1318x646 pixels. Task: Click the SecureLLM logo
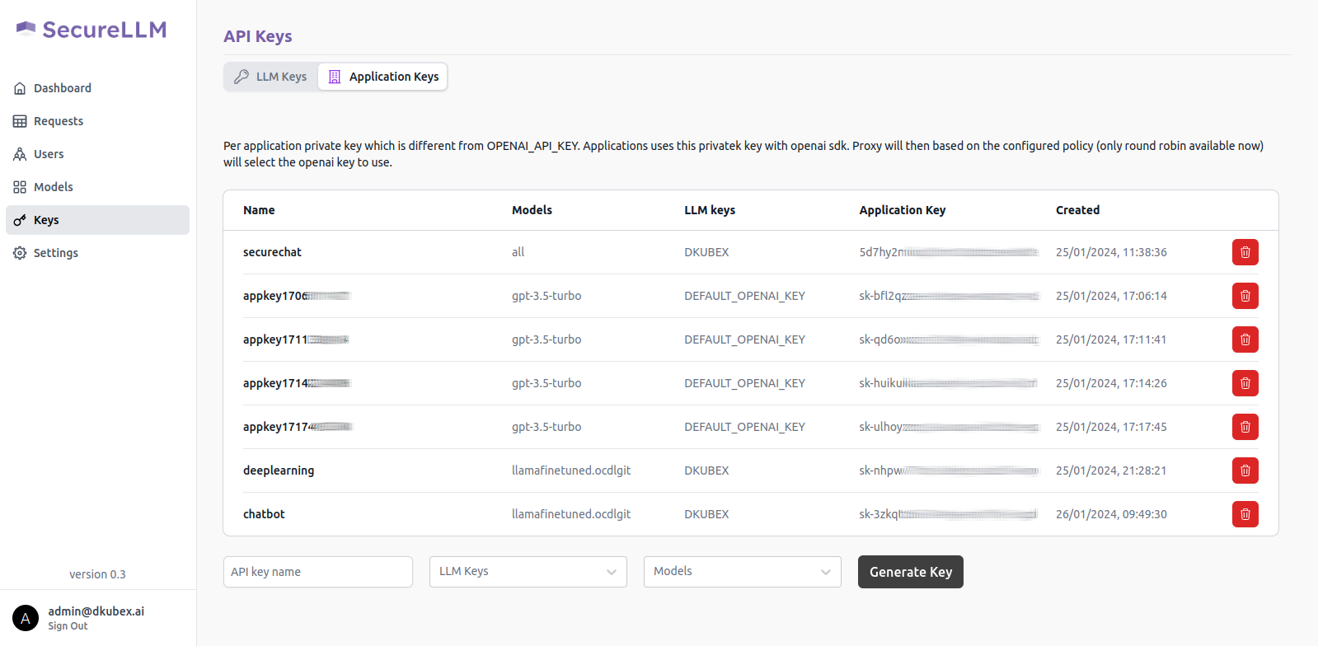(91, 30)
